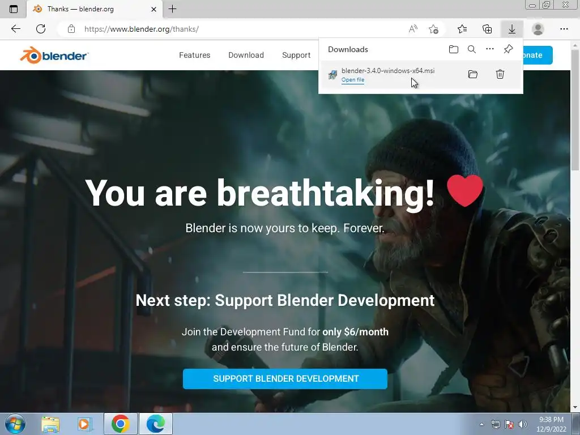Click the browser back arrow

pos(15,29)
